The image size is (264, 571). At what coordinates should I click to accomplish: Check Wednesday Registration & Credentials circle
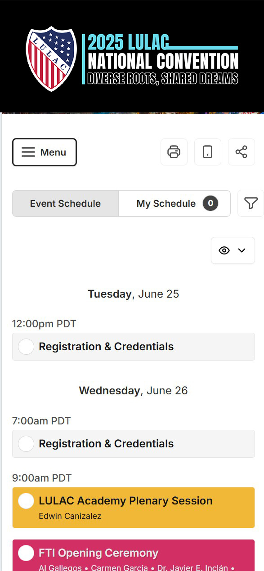26,444
